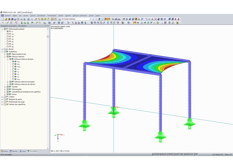Click the previous load case arrow

click(x=93, y=19)
